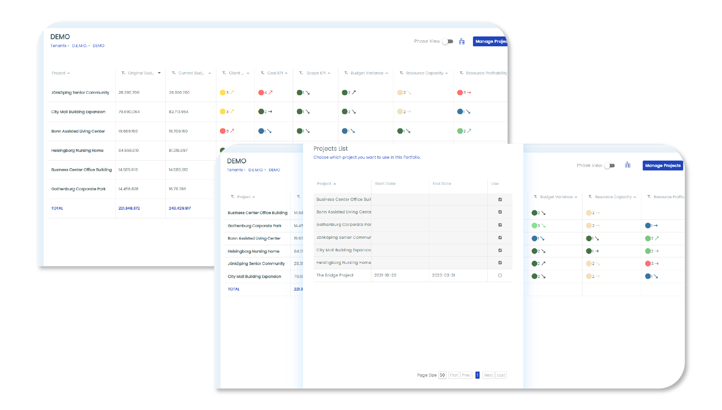This screenshot has height=410, width=722.
Task: Open the Current Budget column filter icon
Action: point(174,73)
